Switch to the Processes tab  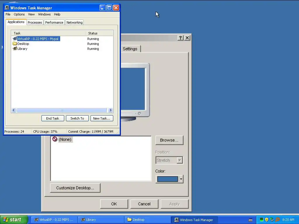35,22
